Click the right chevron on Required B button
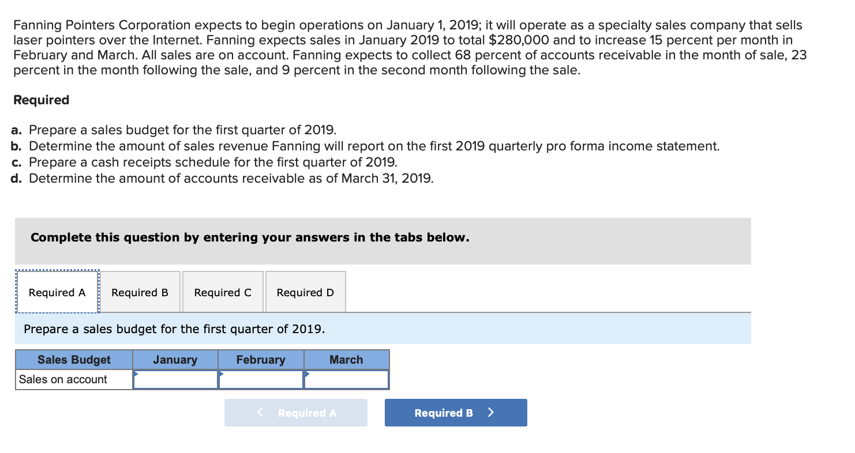 [491, 413]
